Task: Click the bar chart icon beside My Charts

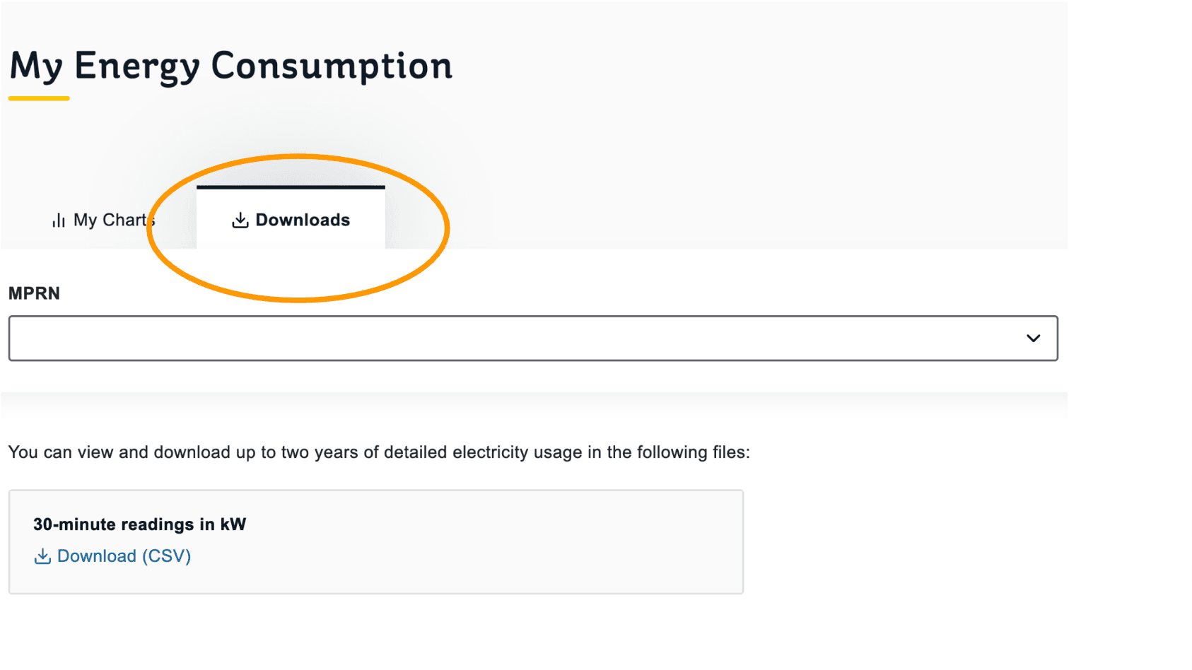Action: click(x=58, y=221)
